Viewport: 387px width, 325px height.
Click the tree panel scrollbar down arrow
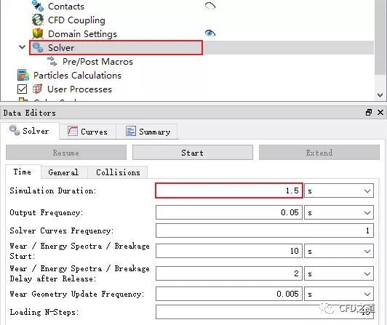coord(380,95)
